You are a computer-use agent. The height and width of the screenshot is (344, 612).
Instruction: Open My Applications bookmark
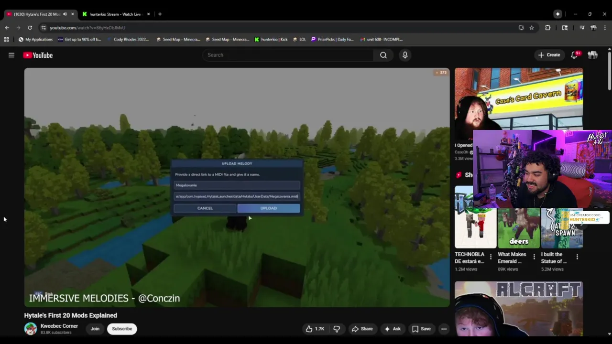click(35, 39)
